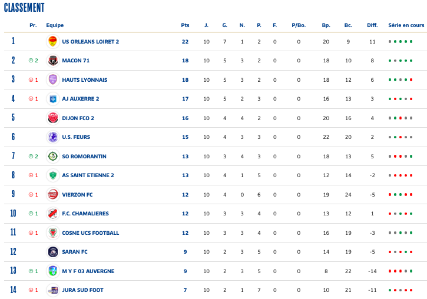Click the Macon 71 club logo
This screenshot has width=427, height=299.
click(52, 61)
